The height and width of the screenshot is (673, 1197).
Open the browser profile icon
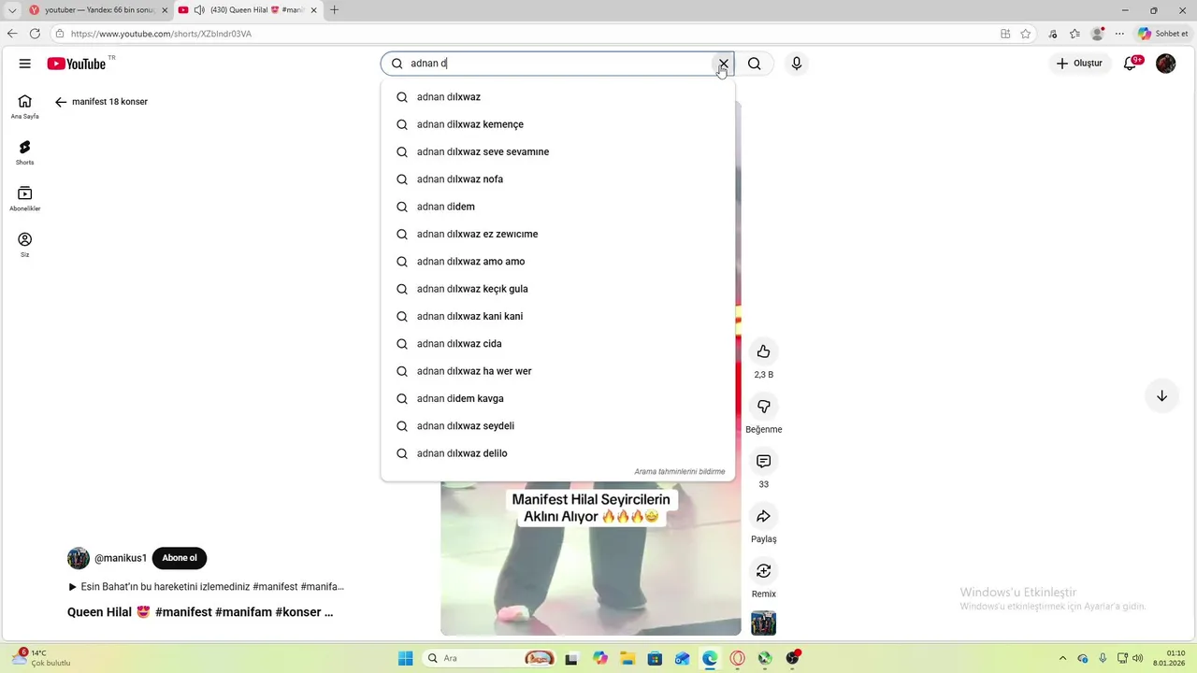1098,34
